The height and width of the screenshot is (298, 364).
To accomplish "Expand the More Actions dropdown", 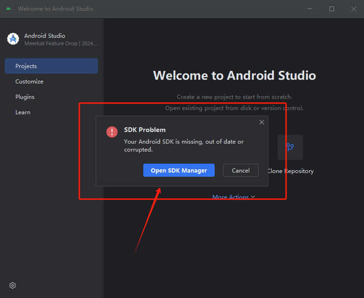I will 233,197.
